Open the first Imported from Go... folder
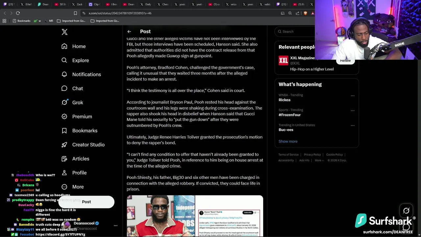Image resolution: width=421 pixels, height=237 pixels. [x=71, y=21]
